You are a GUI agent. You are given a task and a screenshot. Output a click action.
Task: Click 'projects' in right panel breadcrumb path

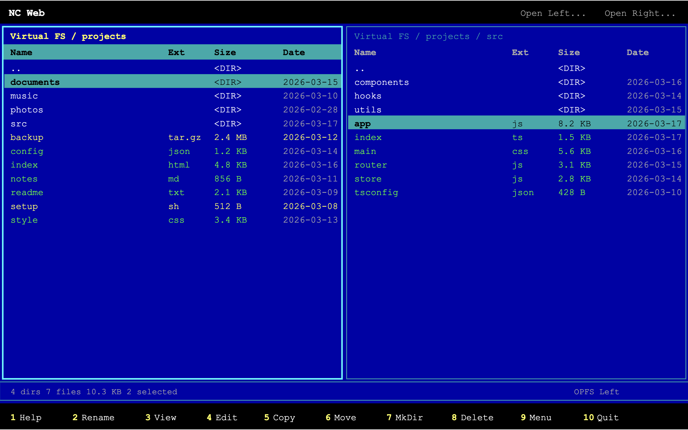(x=447, y=36)
